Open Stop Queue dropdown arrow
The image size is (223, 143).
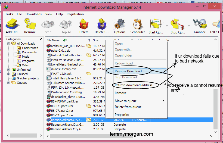coord(189,26)
